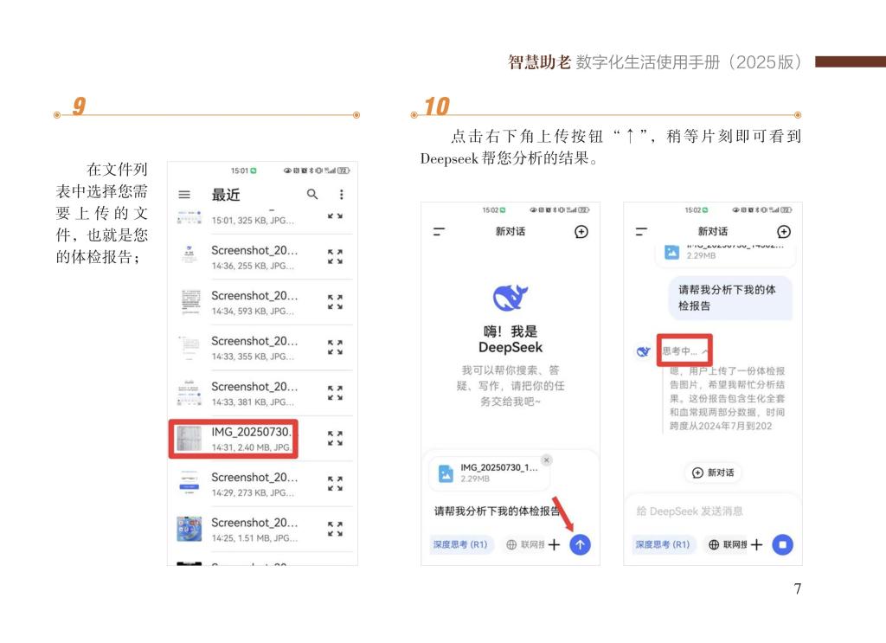Tap 新对话 pill button above input
886x643 pixels.
[713, 473]
